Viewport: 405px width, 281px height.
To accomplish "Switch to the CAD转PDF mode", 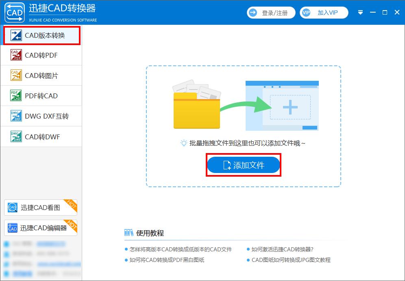I will tap(41, 55).
